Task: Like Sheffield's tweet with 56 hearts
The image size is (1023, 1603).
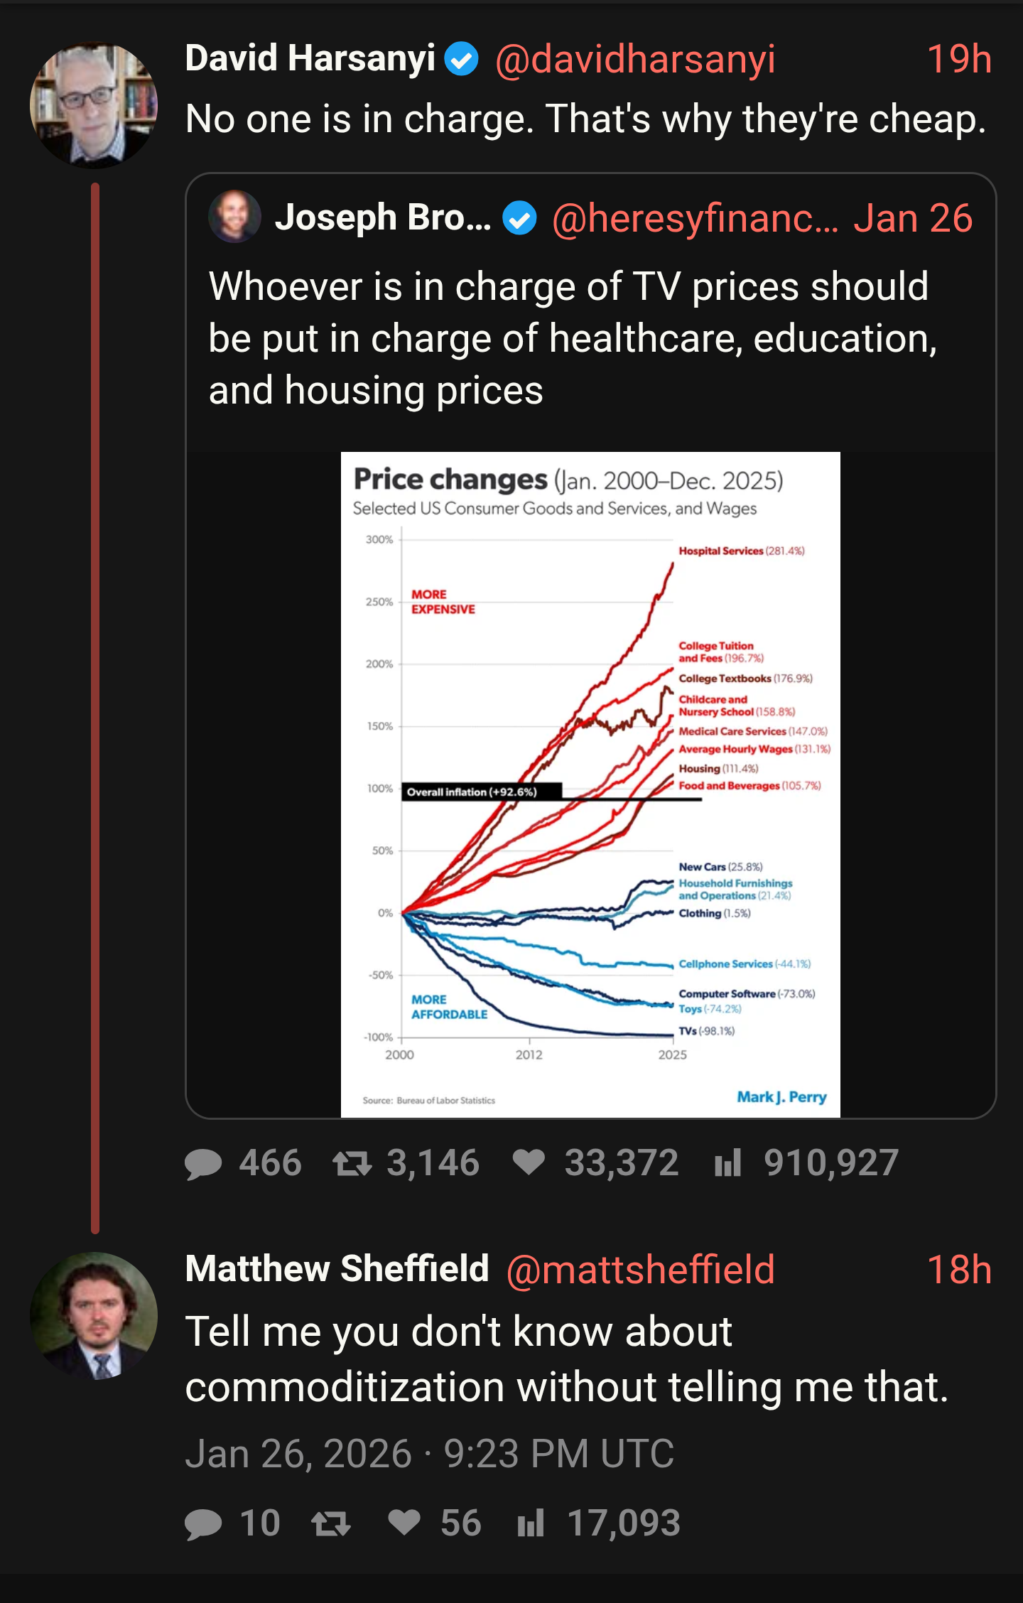Action: pyautogui.click(x=405, y=1522)
